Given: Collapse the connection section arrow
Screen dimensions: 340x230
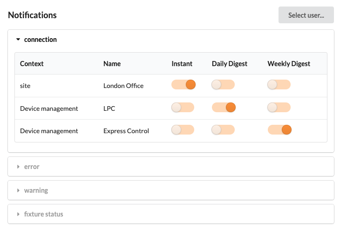Looking at the screenshot, I should (18, 40).
